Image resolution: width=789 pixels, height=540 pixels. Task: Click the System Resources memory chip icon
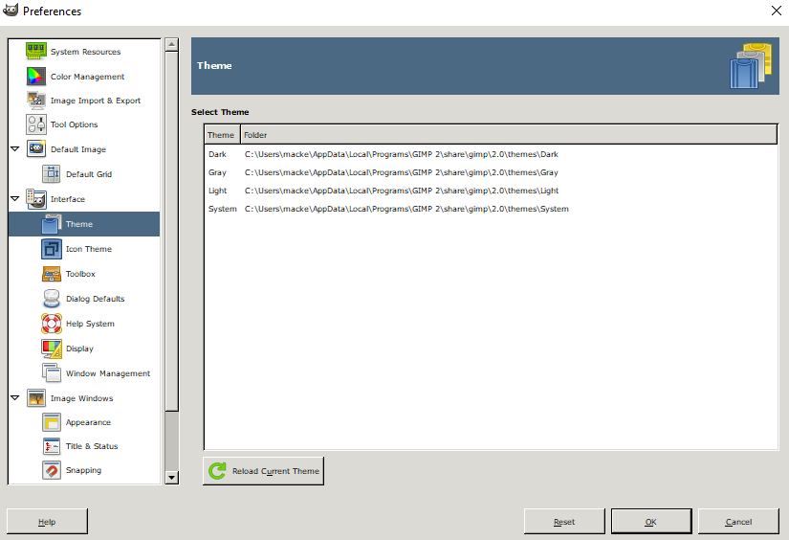(x=36, y=51)
